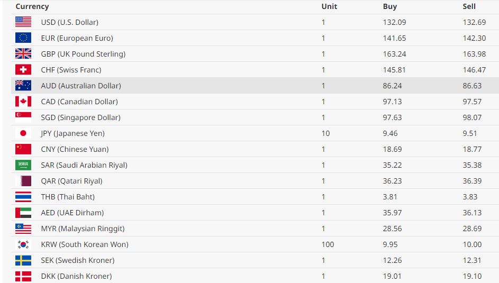Click the Canadian flag icon
Screen dimensions: 499x283
(x=23, y=102)
